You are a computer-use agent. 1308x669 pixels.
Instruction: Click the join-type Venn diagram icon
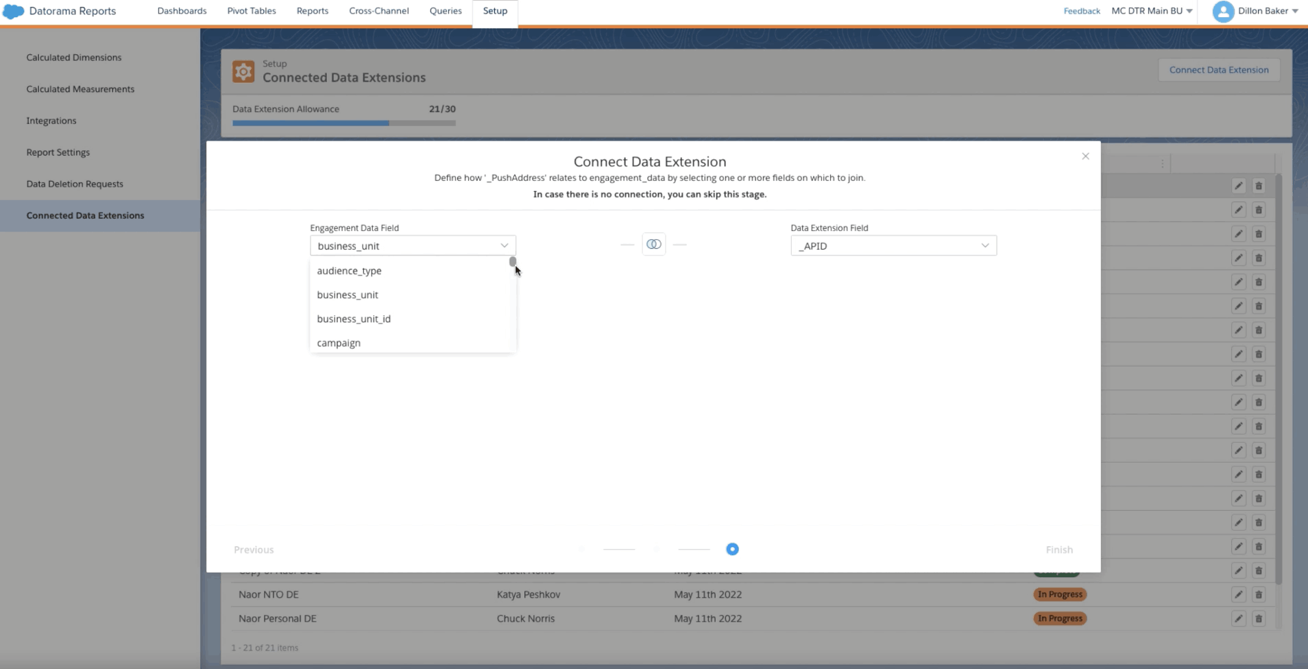(653, 244)
